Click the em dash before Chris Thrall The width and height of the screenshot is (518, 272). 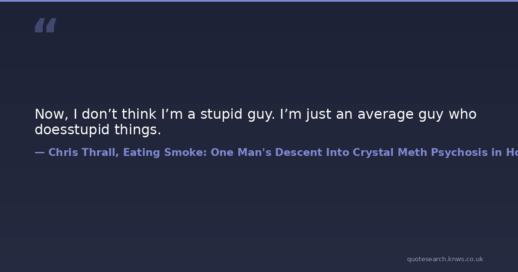click(x=39, y=152)
